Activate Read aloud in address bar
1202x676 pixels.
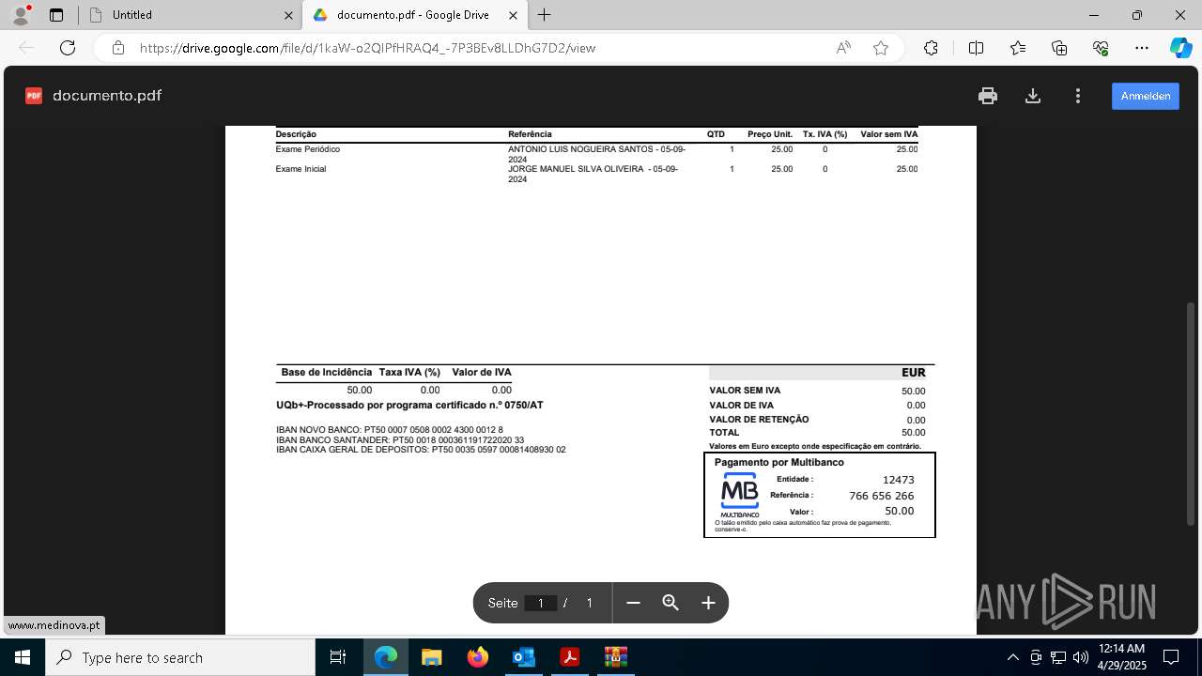[x=843, y=48]
